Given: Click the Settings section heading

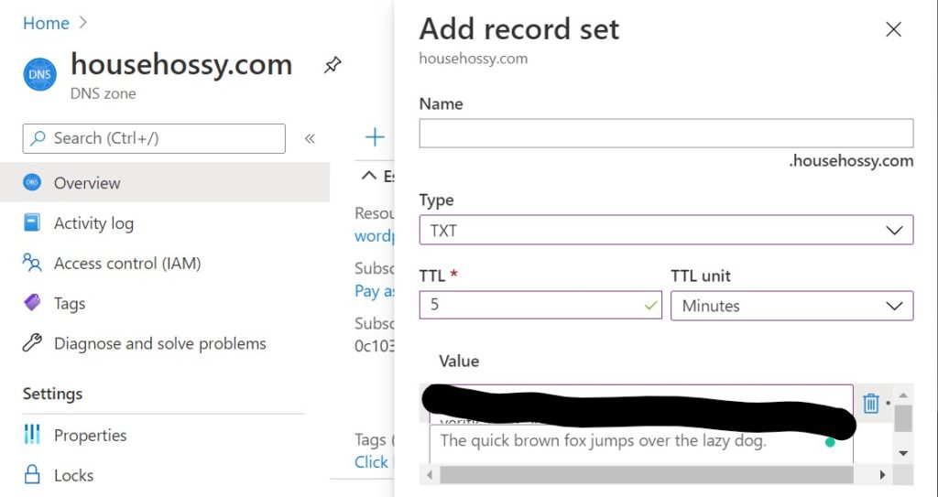Looking at the screenshot, I should pos(52,394).
